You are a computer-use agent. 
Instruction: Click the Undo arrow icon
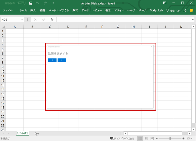tap(37, 3)
